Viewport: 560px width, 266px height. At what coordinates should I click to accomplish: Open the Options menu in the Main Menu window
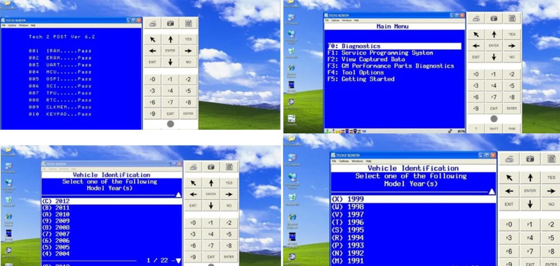tap(335, 20)
